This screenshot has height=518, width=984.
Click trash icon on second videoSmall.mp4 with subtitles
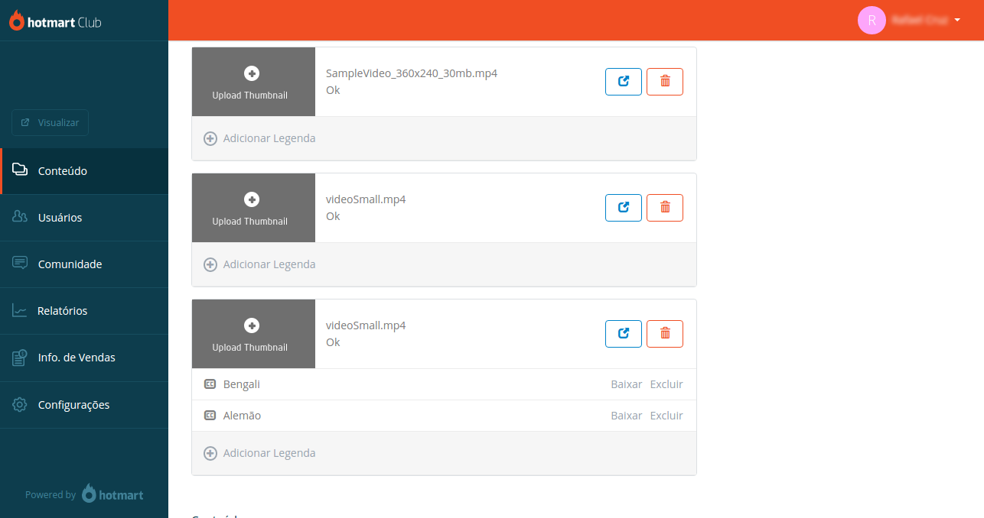(x=665, y=334)
